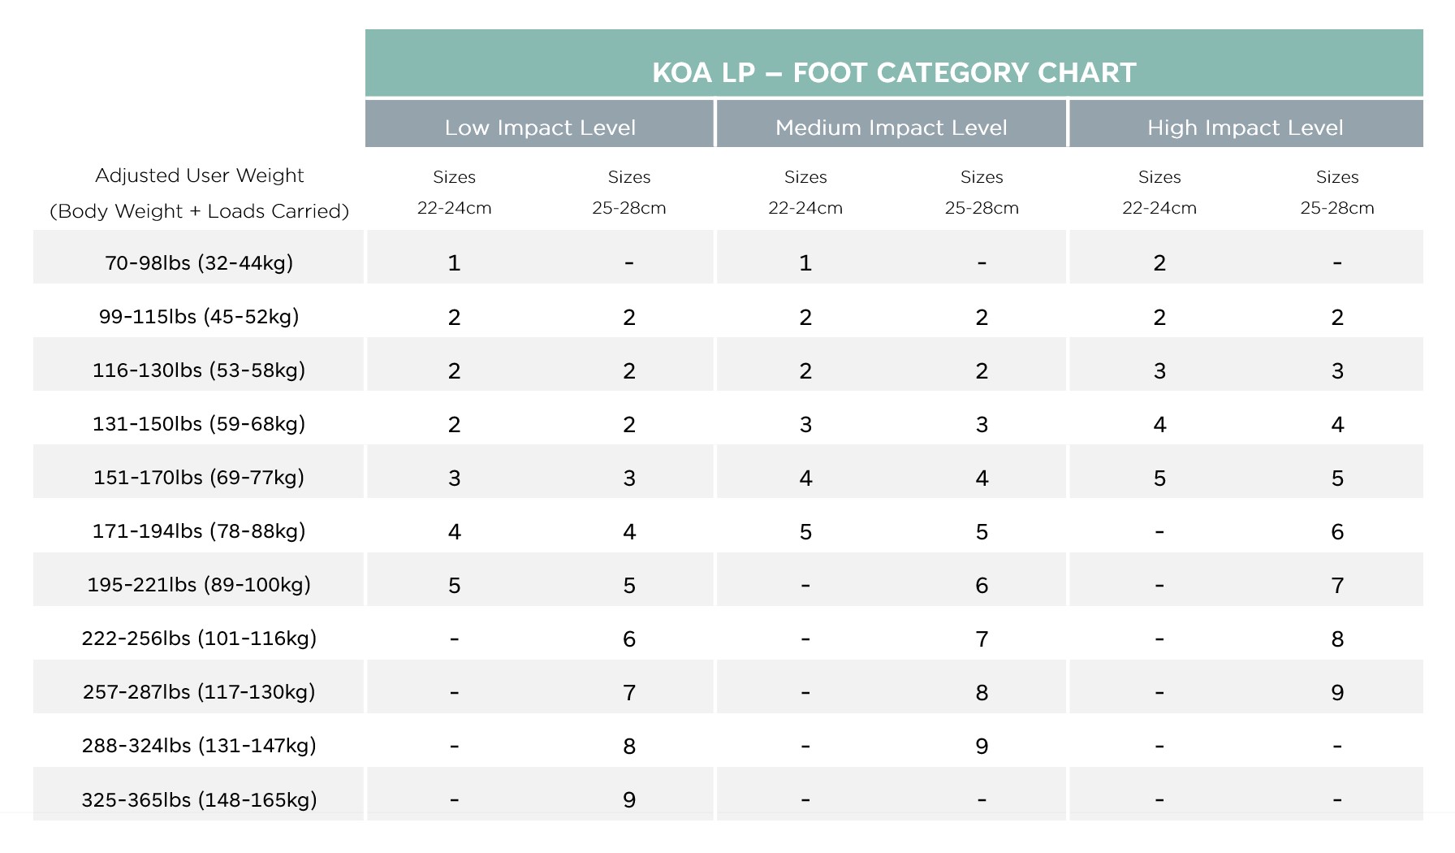Image resolution: width=1455 pixels, height=853 pixels.
Task: Select the 131-150lbs (59-68kg) row label
Action: tap(199, 423)
